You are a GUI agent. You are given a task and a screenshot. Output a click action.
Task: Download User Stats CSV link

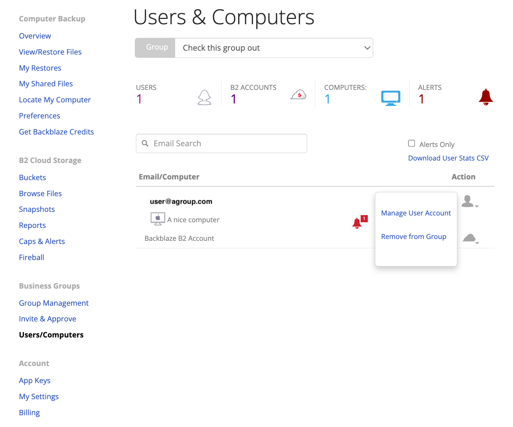click(x=448, y=158)
